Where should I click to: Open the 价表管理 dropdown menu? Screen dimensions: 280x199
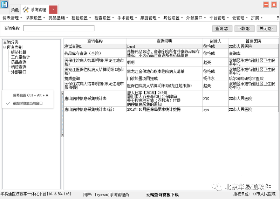coord(12,18)
